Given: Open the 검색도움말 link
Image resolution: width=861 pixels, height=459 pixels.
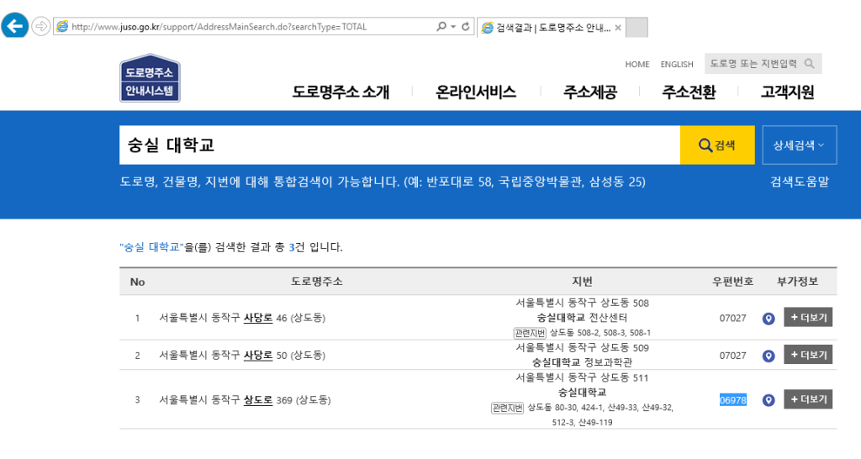Looking at the screenshot, I should [x=800, y=182].
